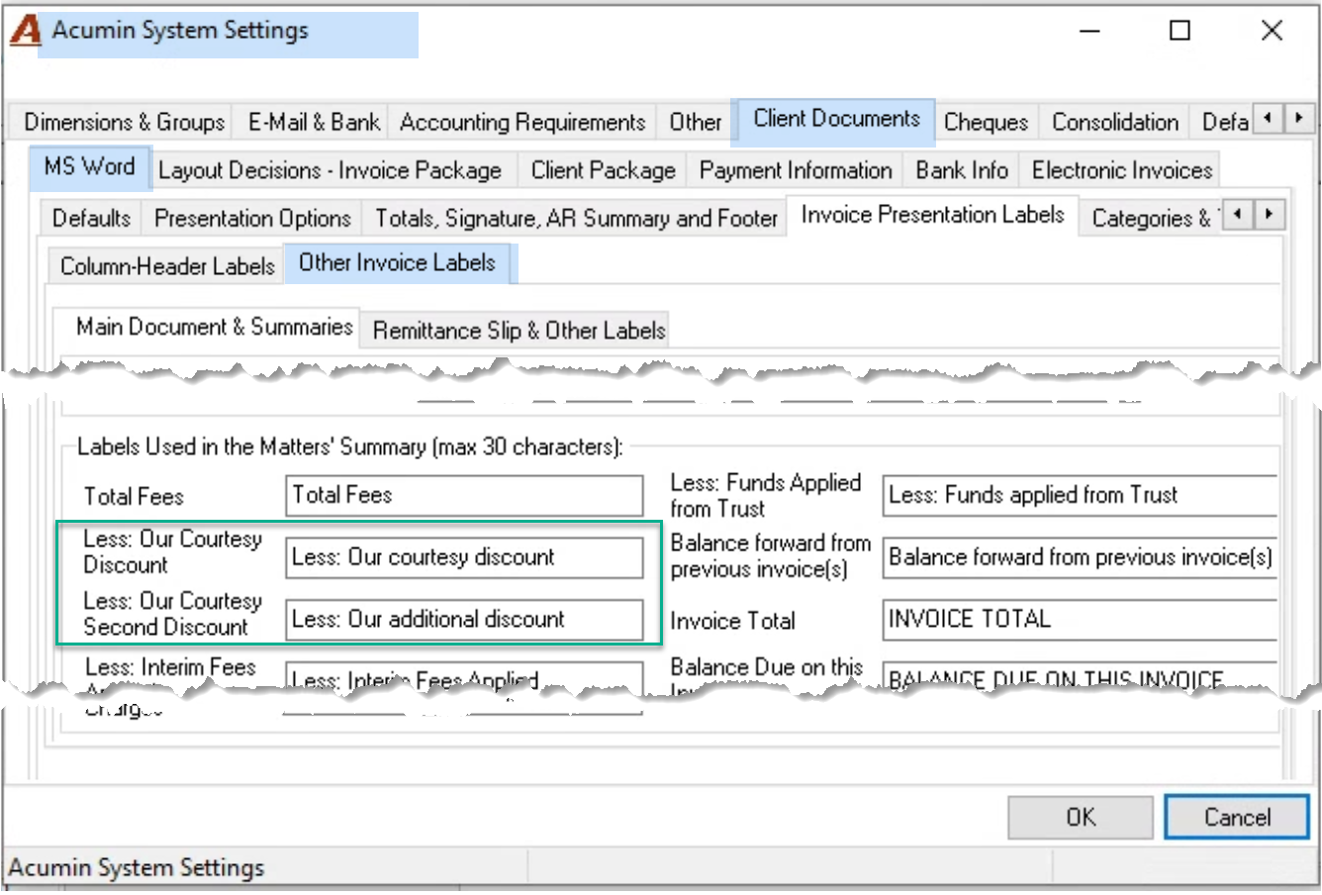Select the Client Documents tab
Screen dimensions: 1322x895
(x=836, y=119)
